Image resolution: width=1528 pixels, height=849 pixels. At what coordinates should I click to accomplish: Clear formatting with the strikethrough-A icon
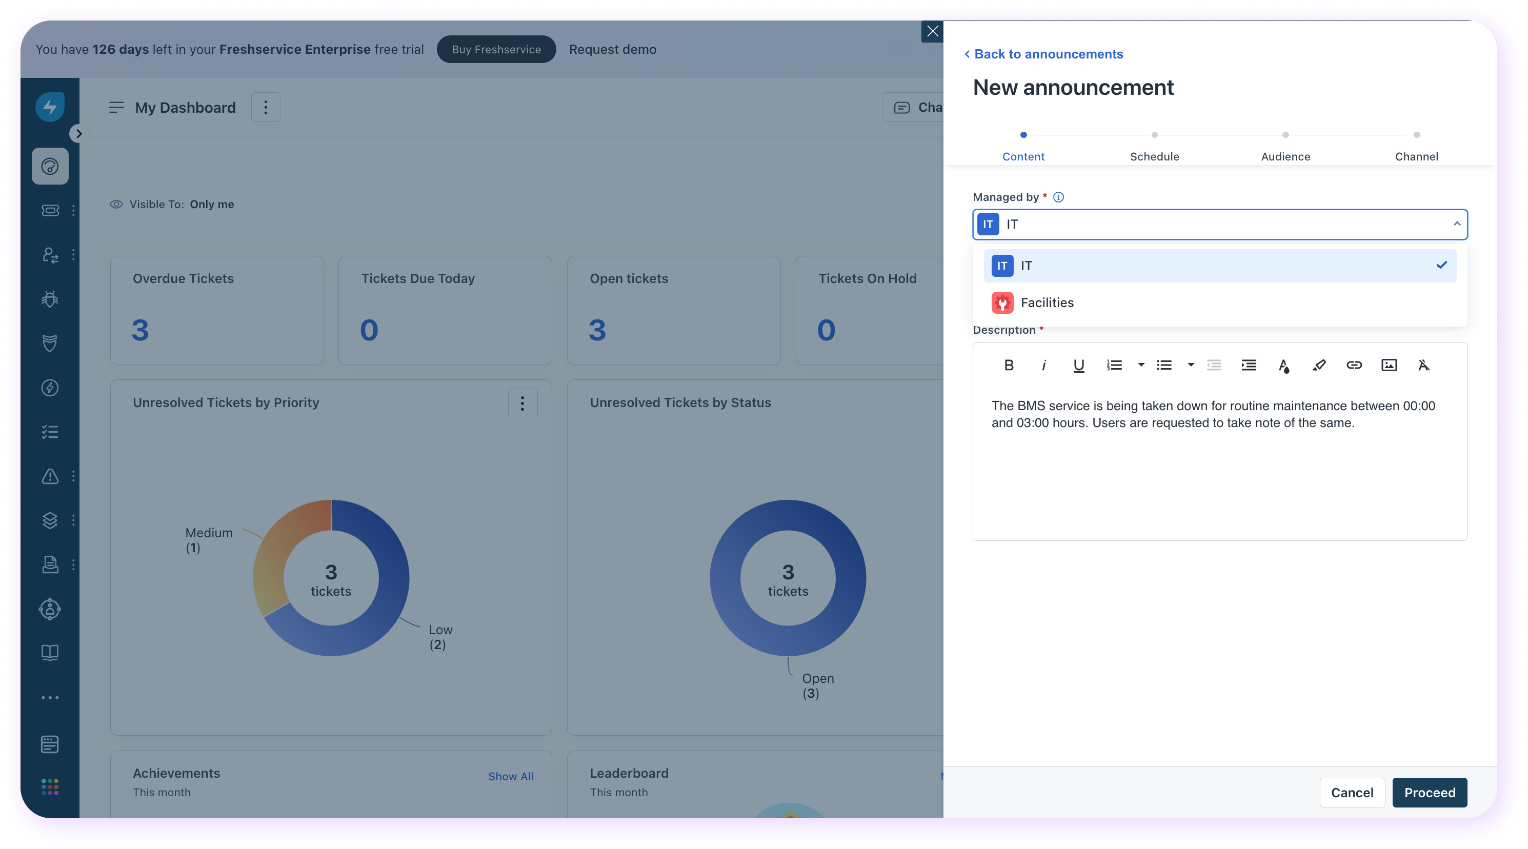coord(1423,365)
